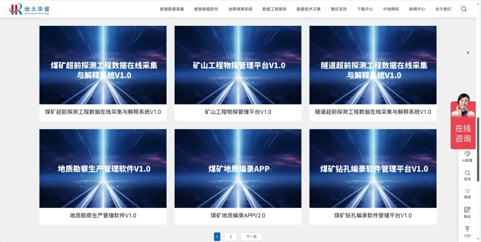Click caption link 煤矿地质编录APPV2.0

coord(238,216)
